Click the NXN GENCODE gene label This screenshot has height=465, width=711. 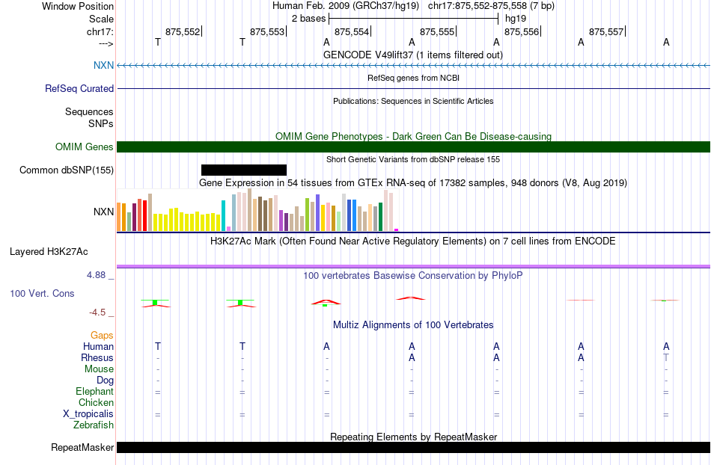click(x=103, y=65)
